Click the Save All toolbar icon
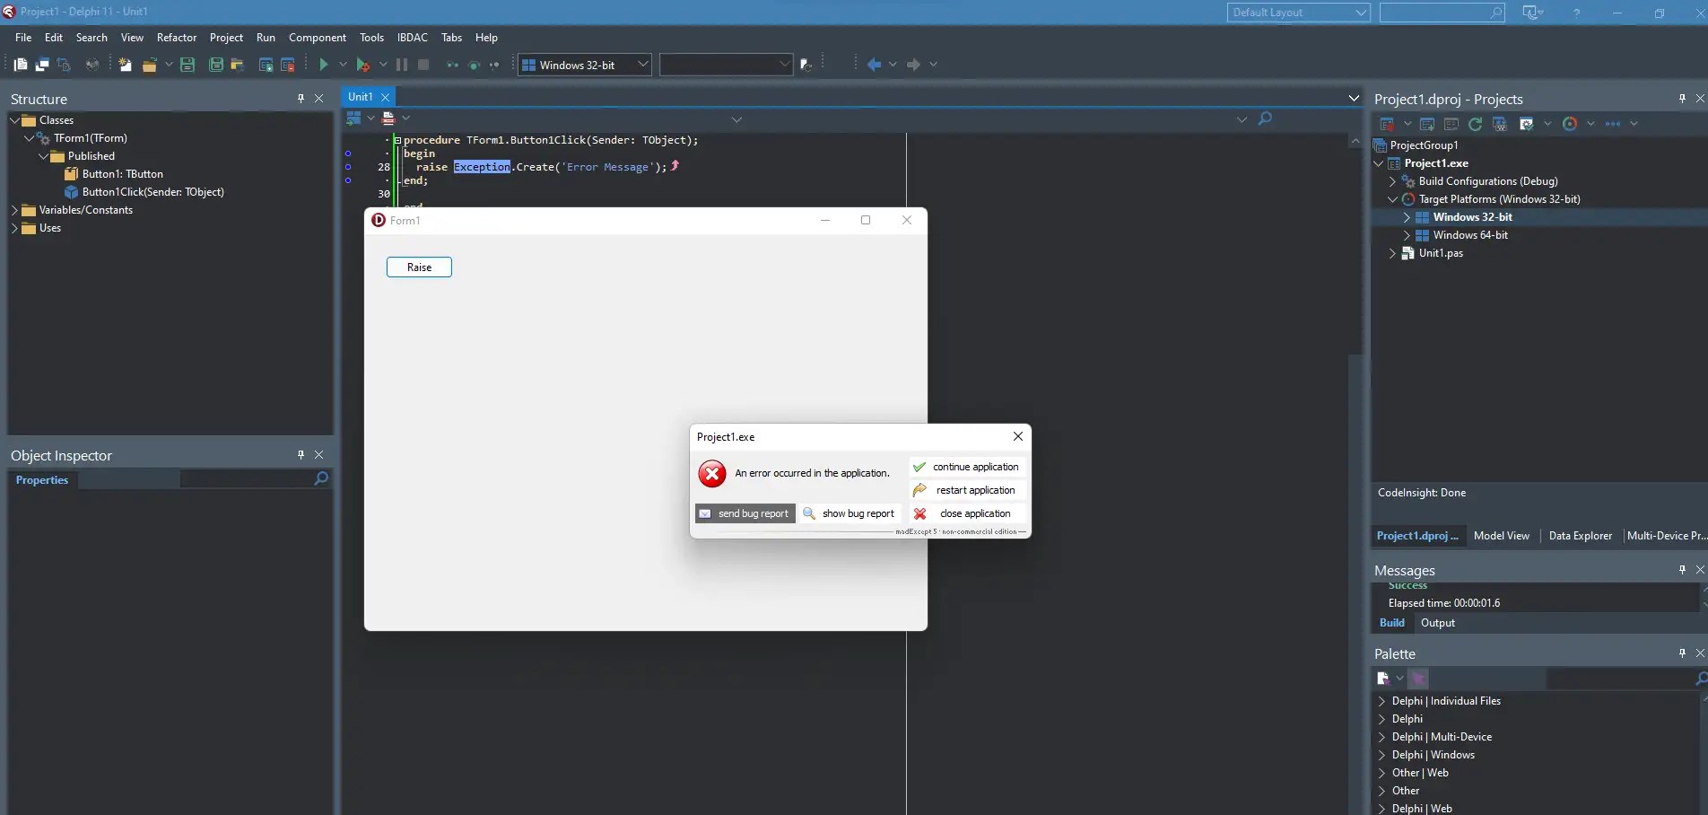Viewport: 1708px width, 815px height. [x=215, y=64]
